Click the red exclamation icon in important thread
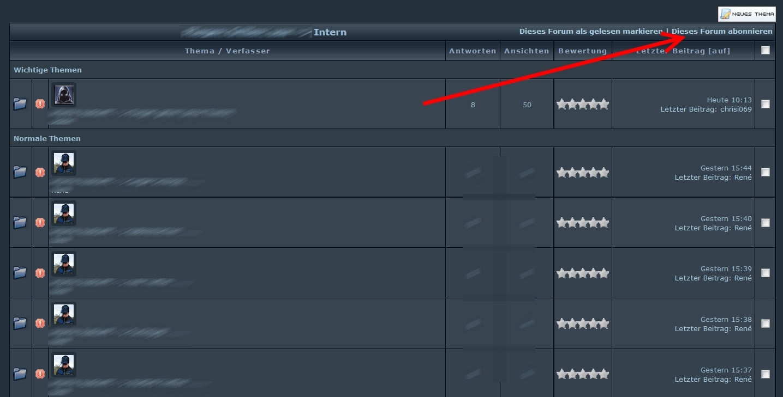783x397 pixels. [40, 104]
